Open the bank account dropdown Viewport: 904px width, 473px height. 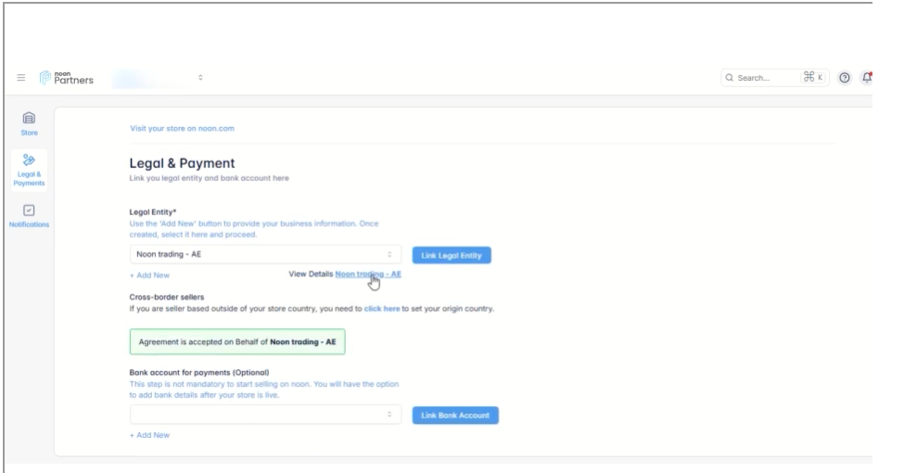click(x=265, y=415)
